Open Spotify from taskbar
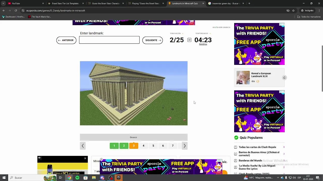This screenshot has height=181, width=323. pos(77,178)
